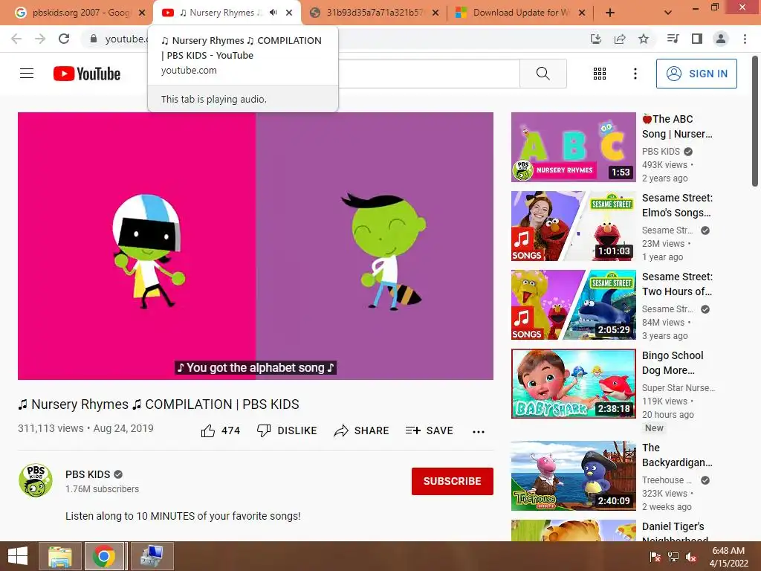Click the DISLIKE button
Image resolution: width=761 pixels, height=571 pixels.
(x=287, y=430)
